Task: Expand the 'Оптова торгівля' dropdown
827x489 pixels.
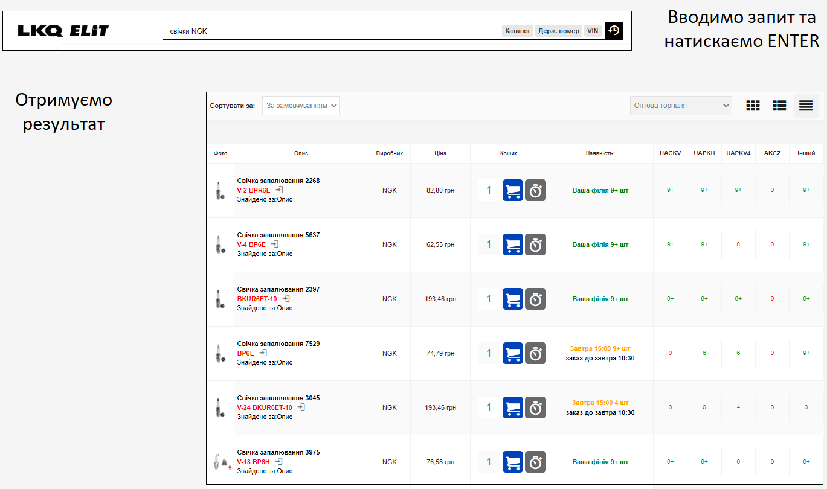Action: [681, 106]
